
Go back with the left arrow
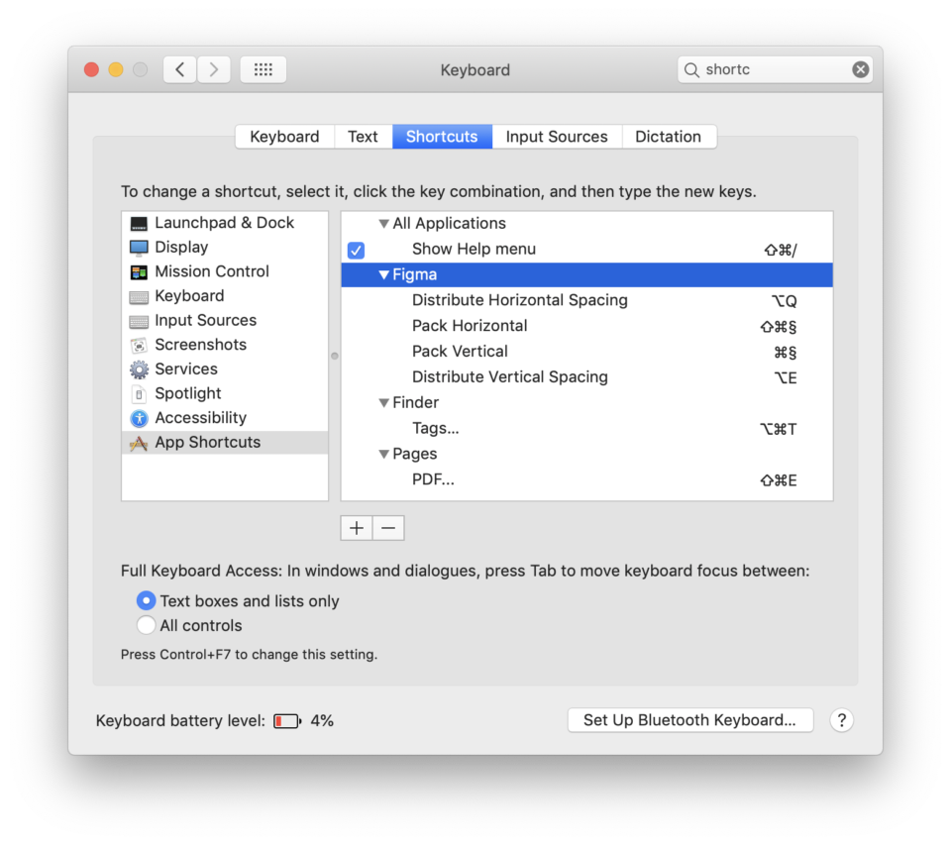point(179,69)
